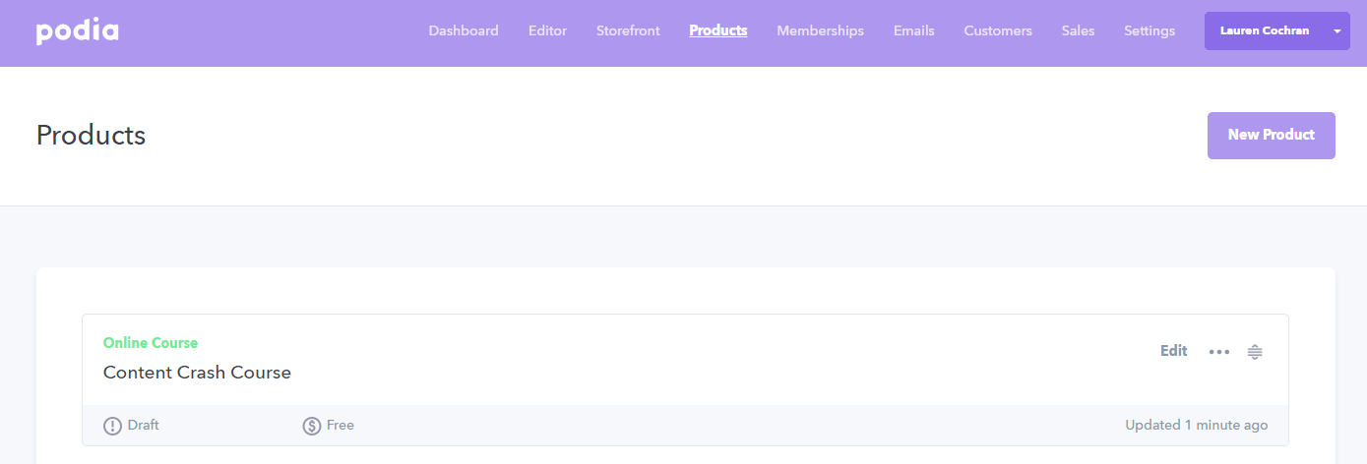Open the Storefront nav item
Viewport: 1367px width, 464px height.
pyautogui.click(x=628, y=30)
